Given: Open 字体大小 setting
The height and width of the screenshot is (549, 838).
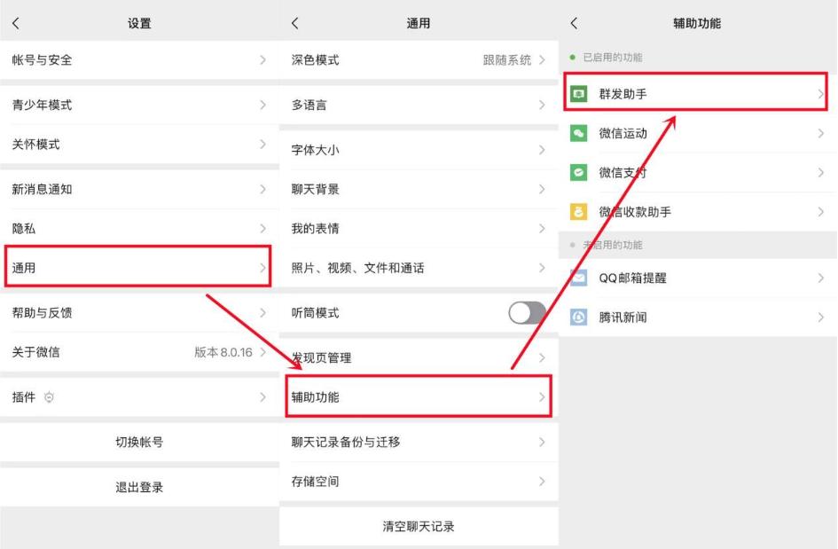Looking at the screenshot, I should click(x=419, y=150).
